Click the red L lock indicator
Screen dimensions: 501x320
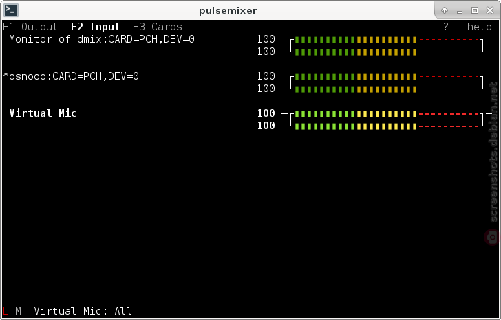tap(6, 311)
